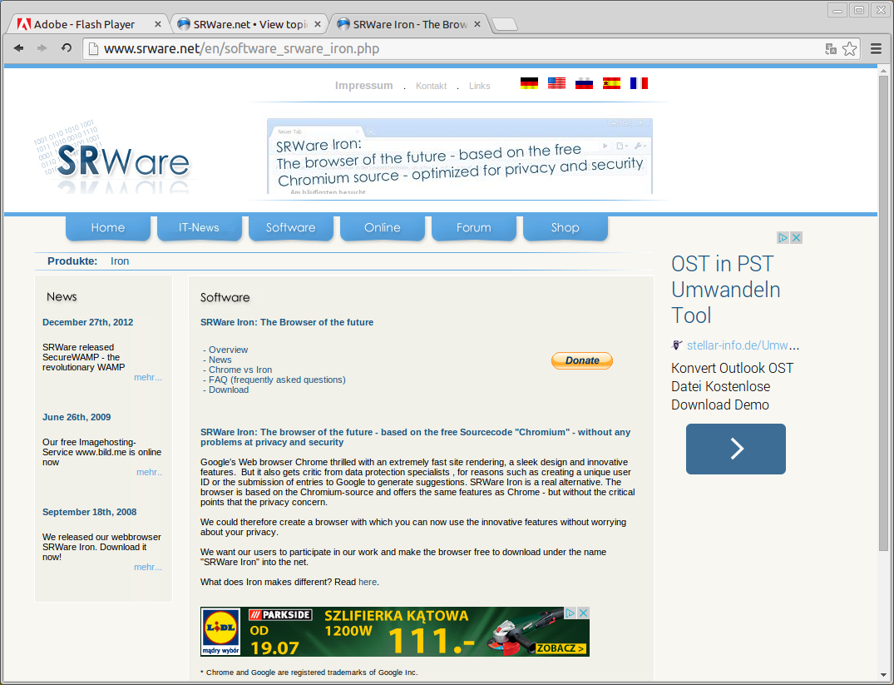Click the 'December 27th, 2012' news date

pyautogui.click(x=88, y=322)
